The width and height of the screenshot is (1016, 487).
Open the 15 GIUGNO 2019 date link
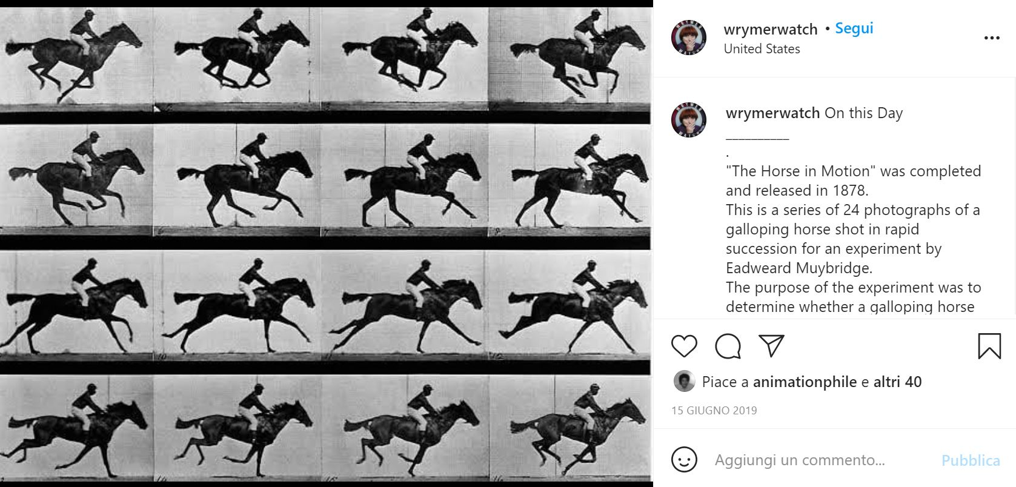click(714, 411)
